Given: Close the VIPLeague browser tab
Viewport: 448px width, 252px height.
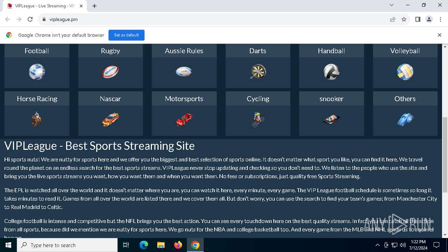Looking at the screenshot, I should click(x=81, y=6).
